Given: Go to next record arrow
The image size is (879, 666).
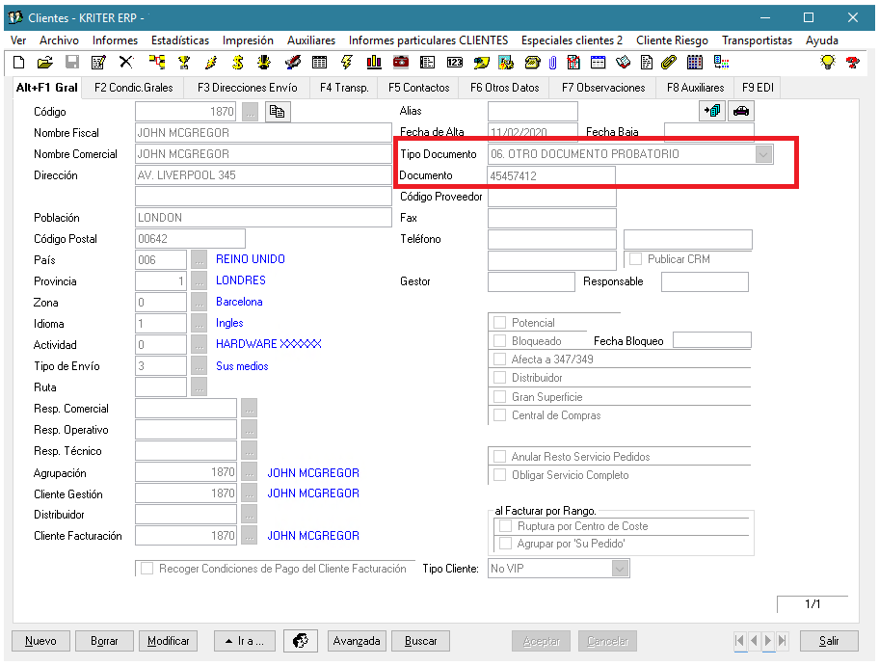Looking at the screenshot, I should coord(768,640).
